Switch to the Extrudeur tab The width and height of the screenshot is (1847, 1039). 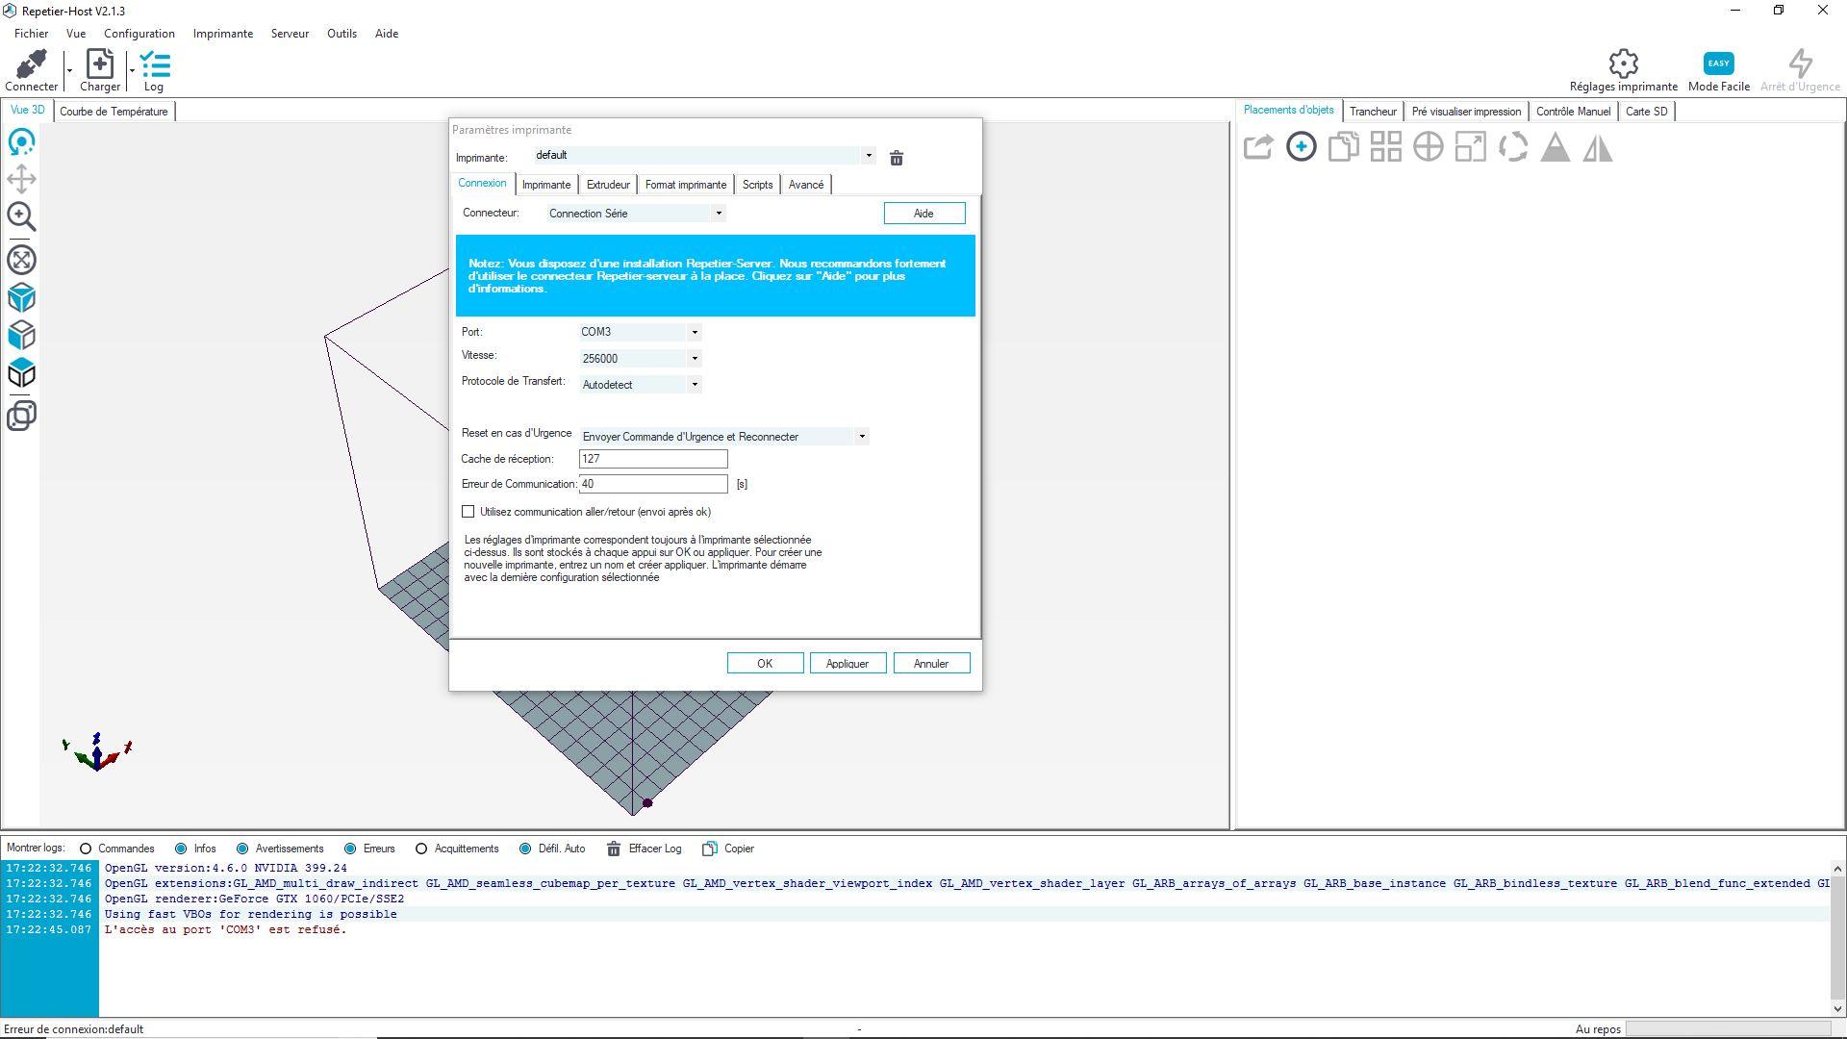pos(607,185)
